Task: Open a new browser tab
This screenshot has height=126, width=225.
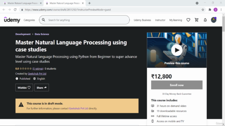Action: pos(89,3)
